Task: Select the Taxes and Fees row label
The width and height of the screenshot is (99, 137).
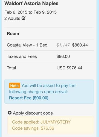Action: point(22,56)
